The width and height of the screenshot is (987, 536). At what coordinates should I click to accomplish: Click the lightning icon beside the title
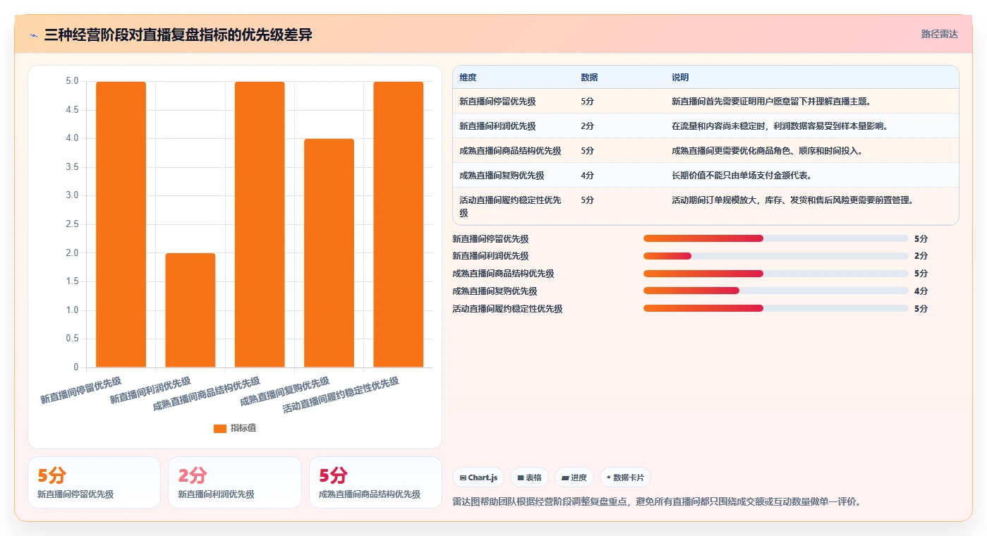pyautogui.click(x=33, y=35)
